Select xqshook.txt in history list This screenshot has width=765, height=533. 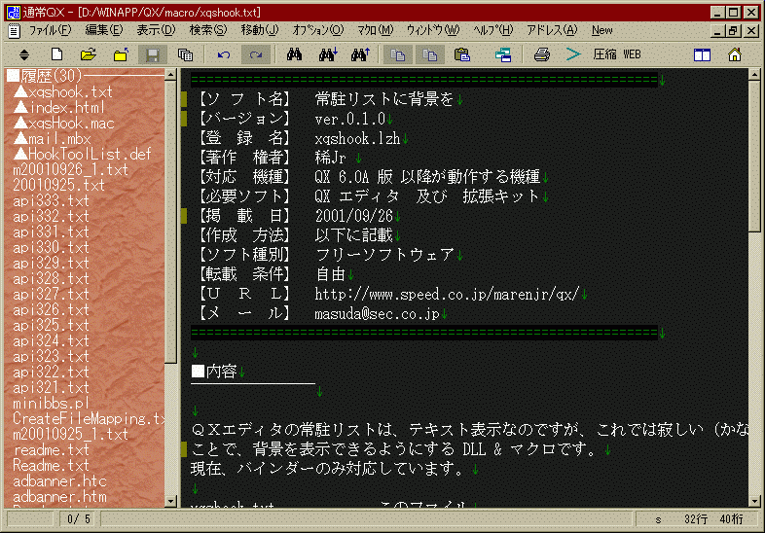(x=63, y=91)
